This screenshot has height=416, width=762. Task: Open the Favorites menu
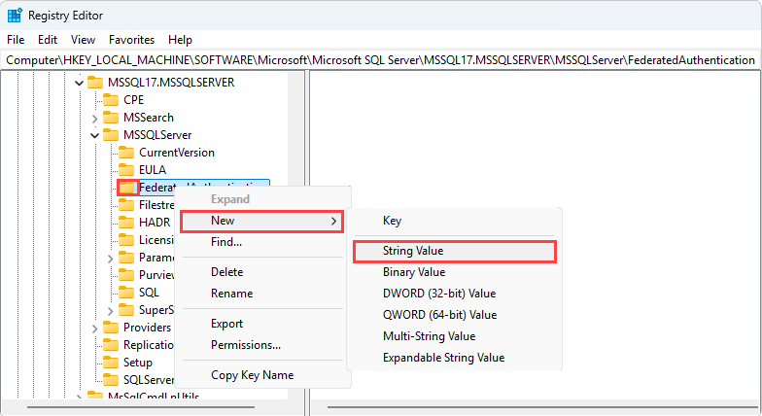point(131,40)
